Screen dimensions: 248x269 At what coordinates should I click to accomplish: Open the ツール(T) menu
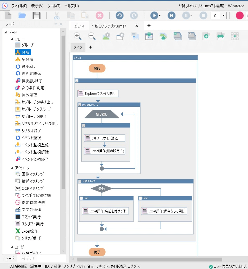click(55, 6)
